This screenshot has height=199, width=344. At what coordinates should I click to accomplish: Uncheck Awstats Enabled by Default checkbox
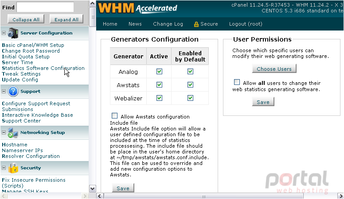click(x=190, y=85)
